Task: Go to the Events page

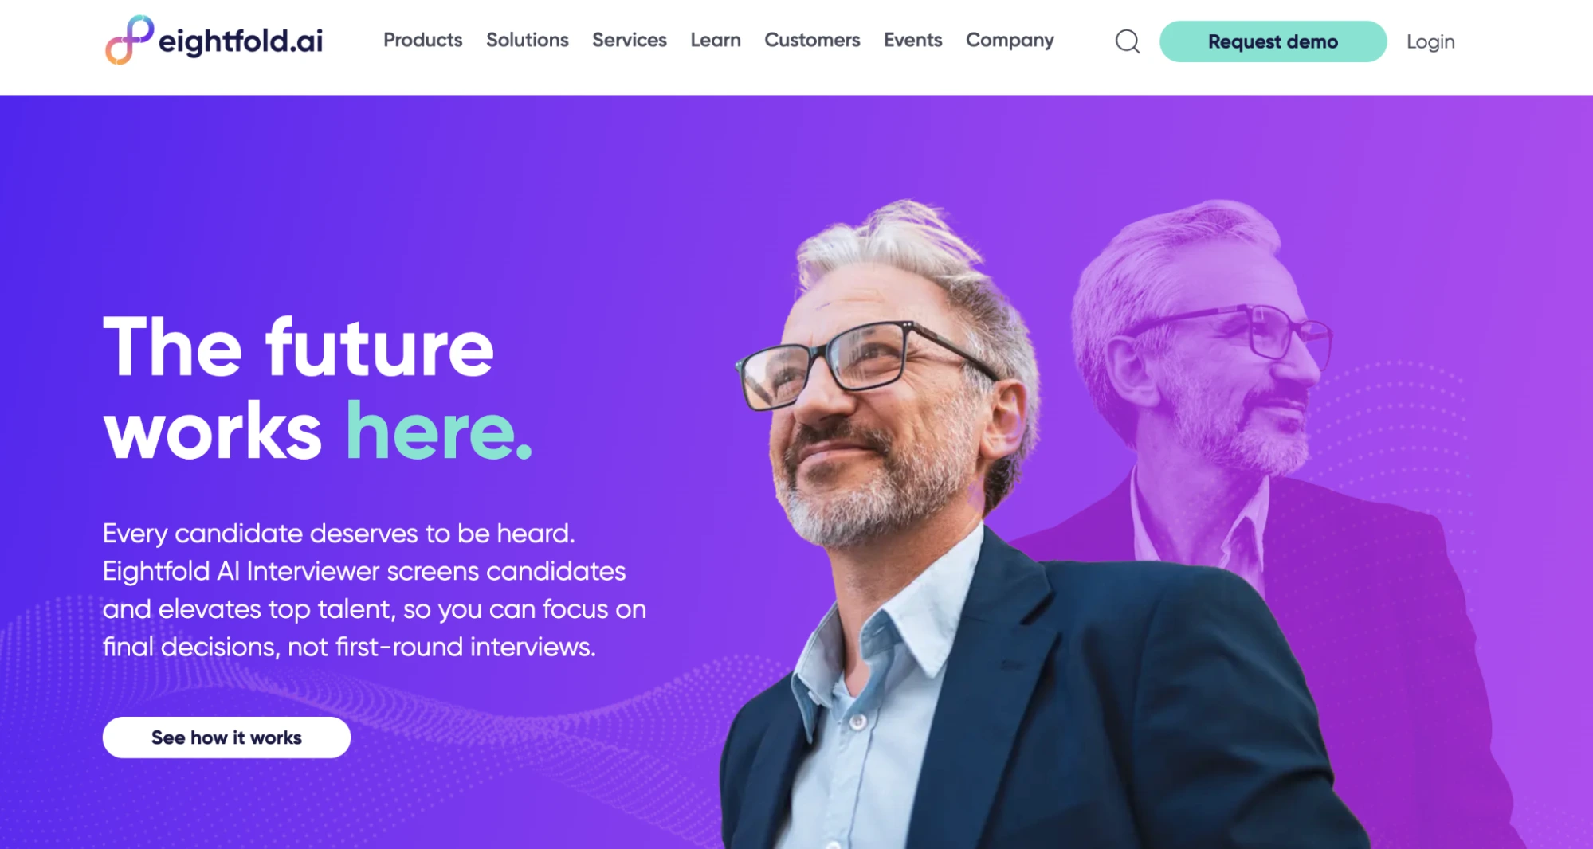Action: (912, 40)
